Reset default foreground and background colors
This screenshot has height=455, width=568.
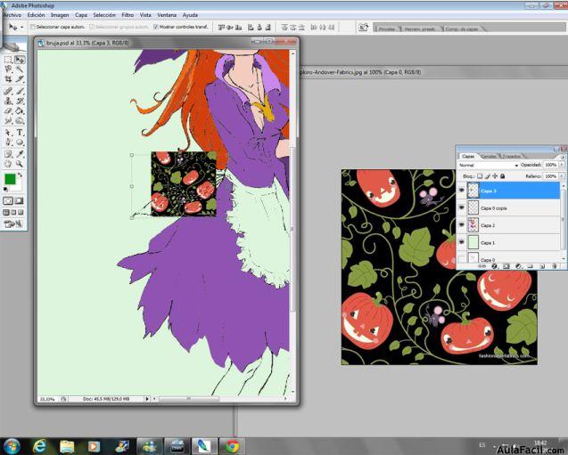click(x=5, y=189)
